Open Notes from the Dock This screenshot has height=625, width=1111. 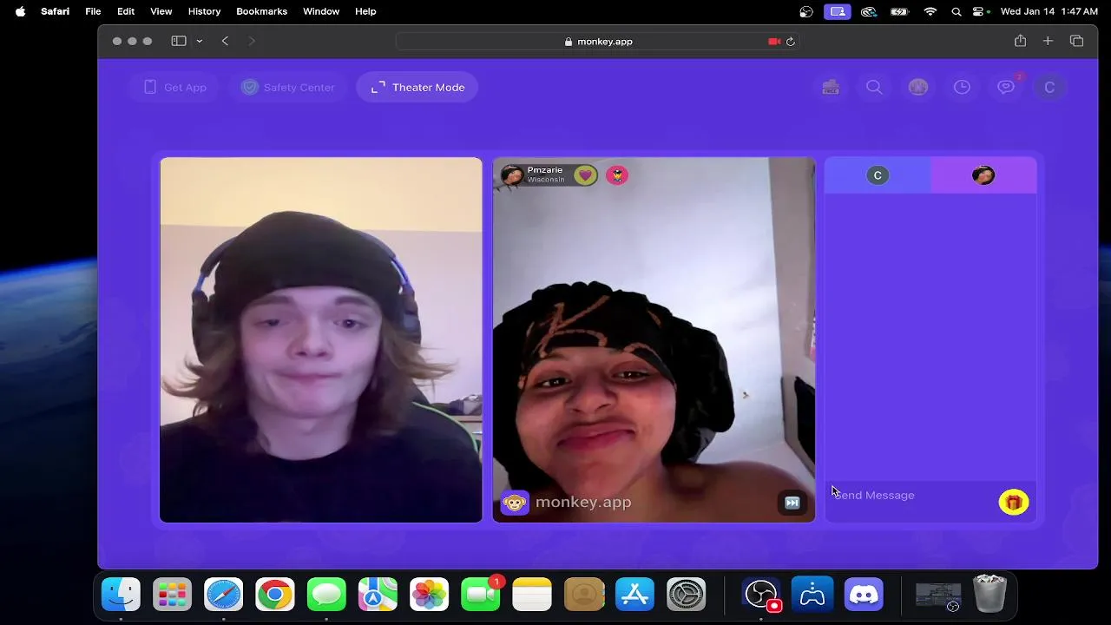pyautogui.click(x=532, y=595)
